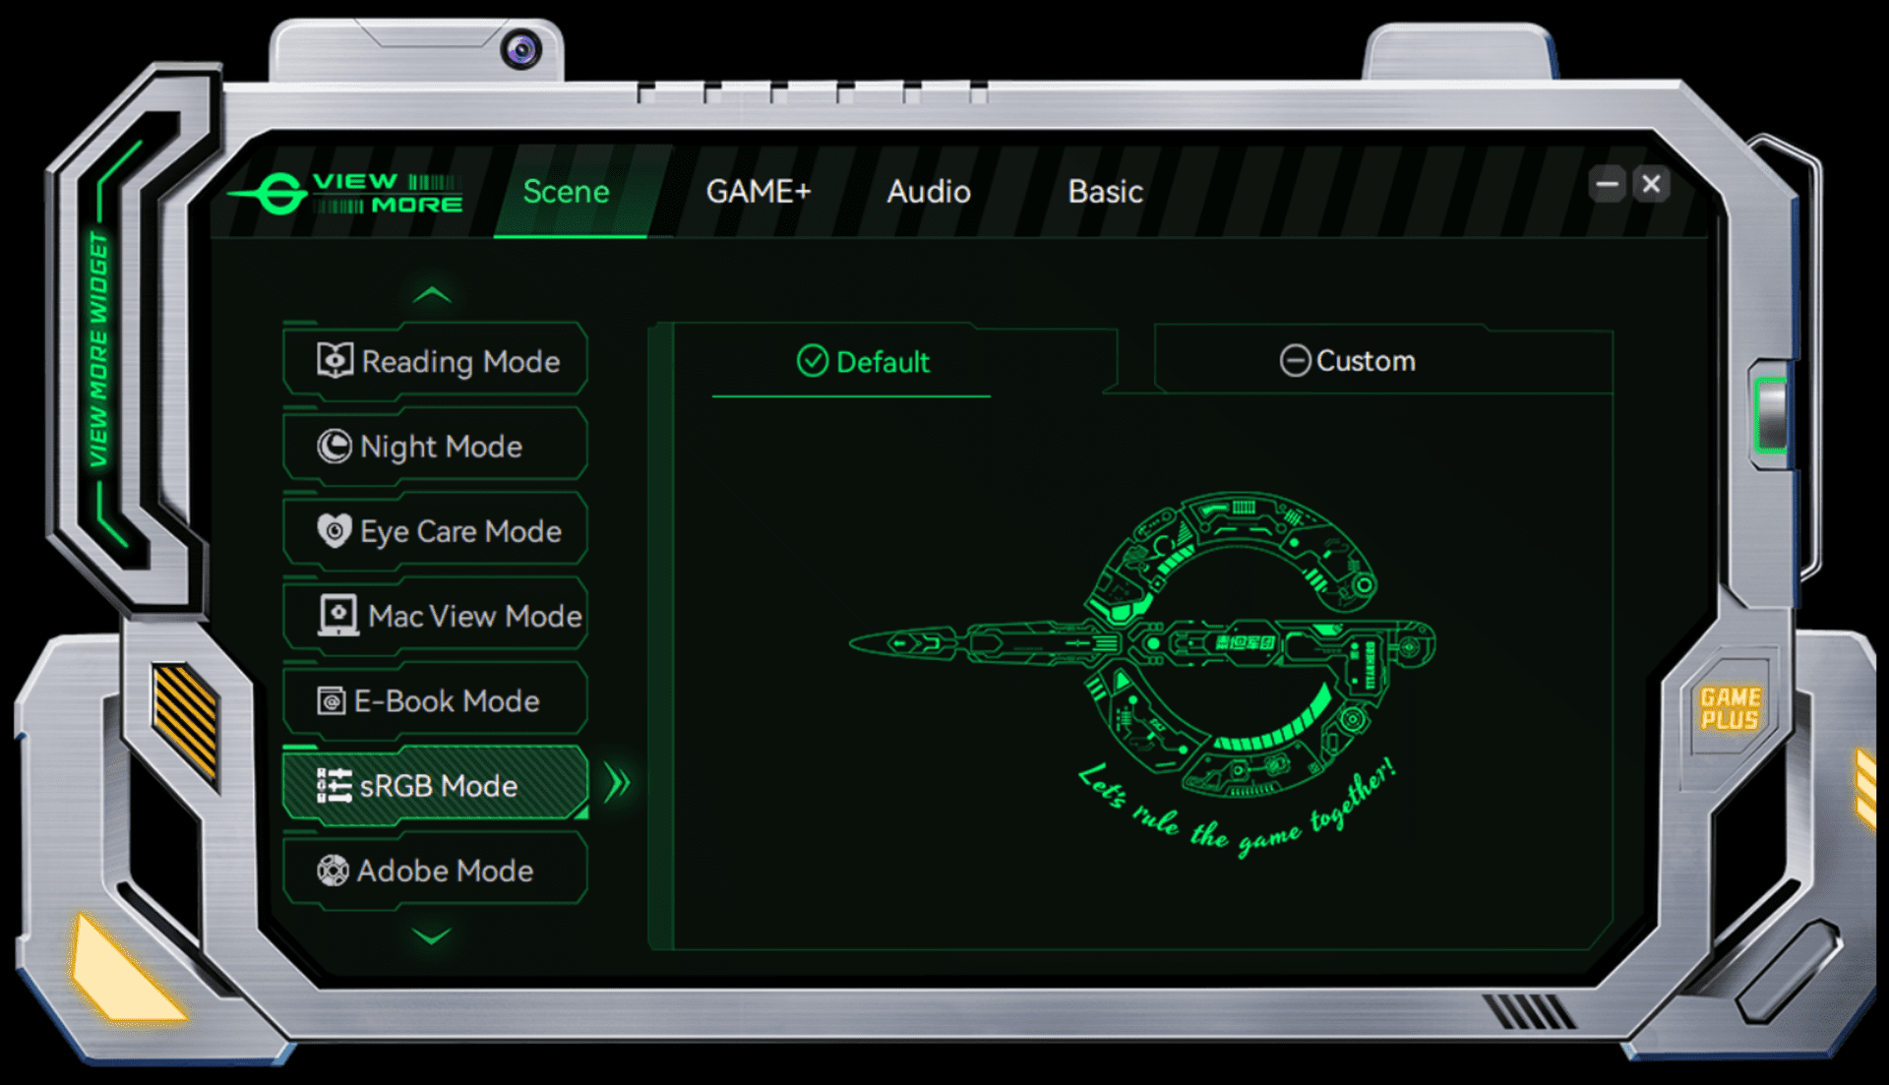Click the Adobe Mode aperture icon
The height and width of the screenshot is (1085, 1889).
point(333,871)
